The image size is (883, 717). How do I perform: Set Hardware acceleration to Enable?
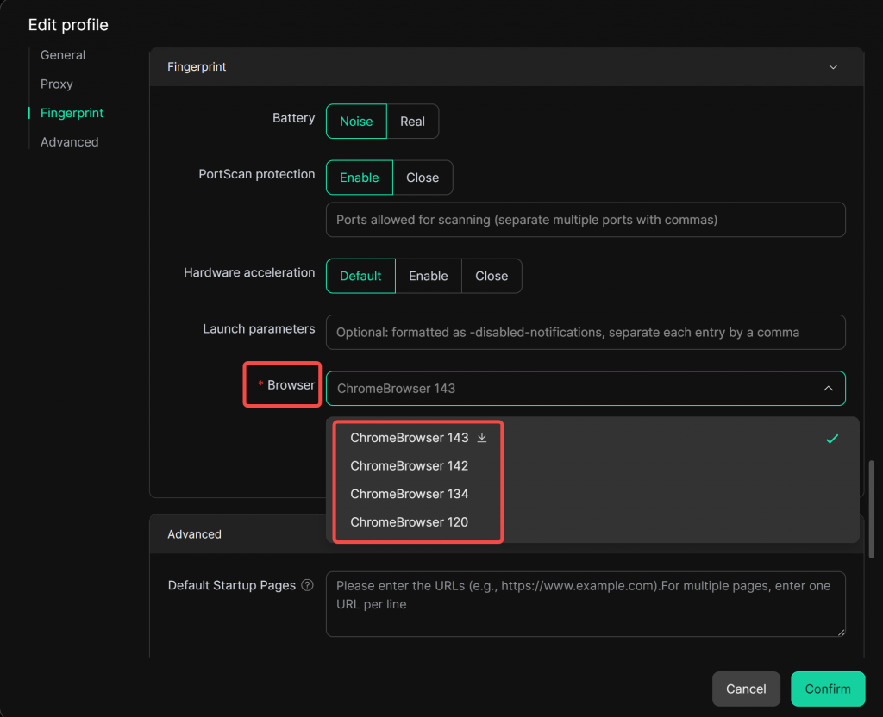click(428, 276)
